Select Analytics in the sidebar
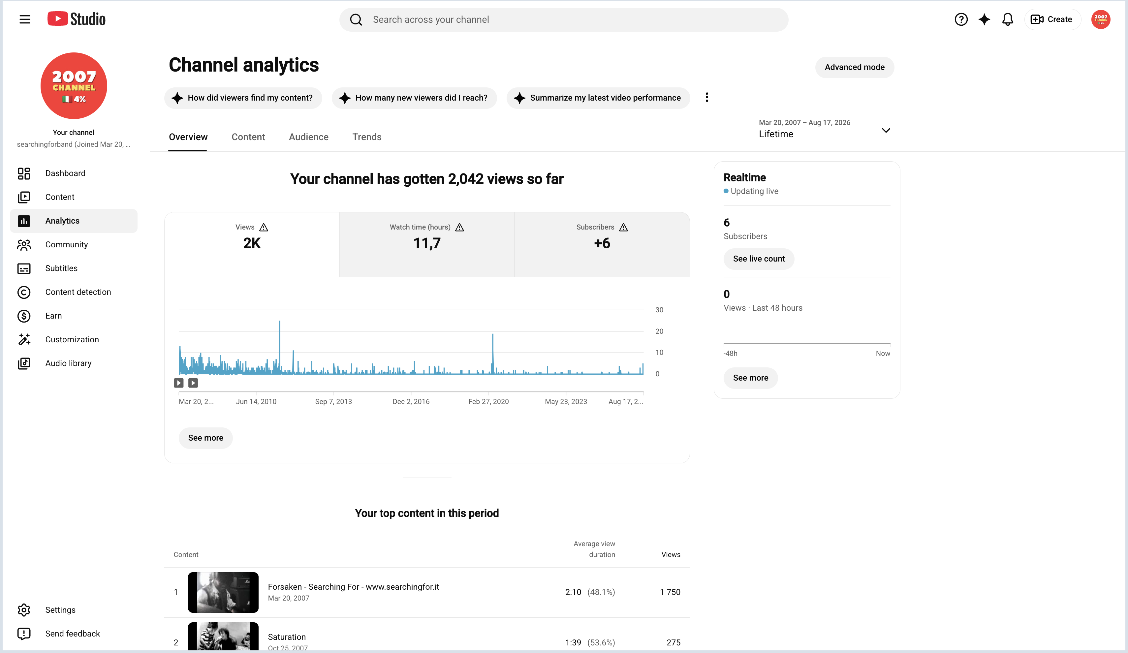The height and width of the screenshot is (653, 1128). [74, 221]
